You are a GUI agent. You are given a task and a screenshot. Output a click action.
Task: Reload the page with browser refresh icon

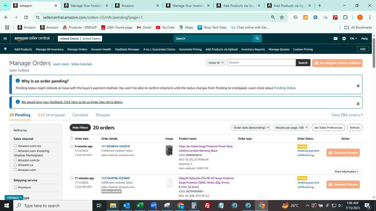(26, 17)
